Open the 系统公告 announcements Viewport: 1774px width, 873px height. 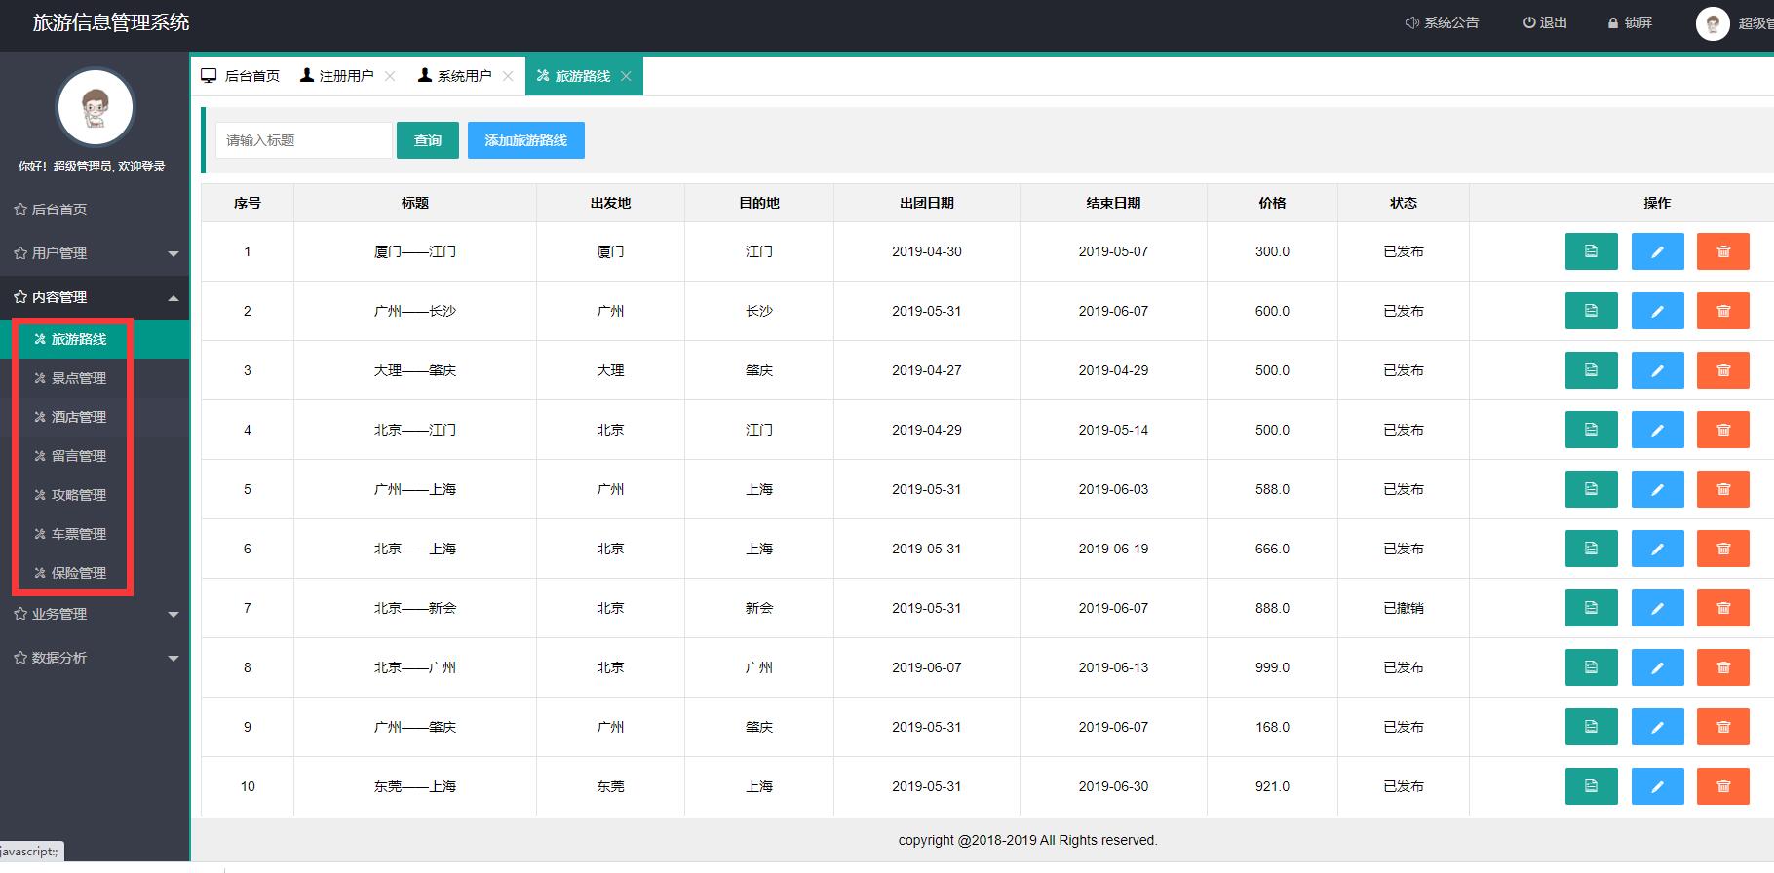(x=1442, y=22)
